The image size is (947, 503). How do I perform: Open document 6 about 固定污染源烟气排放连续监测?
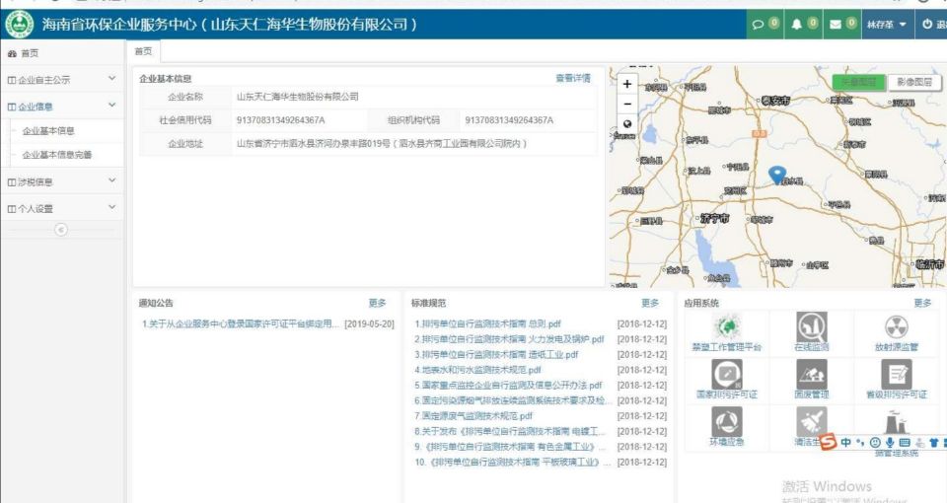(x=513, y=400)
